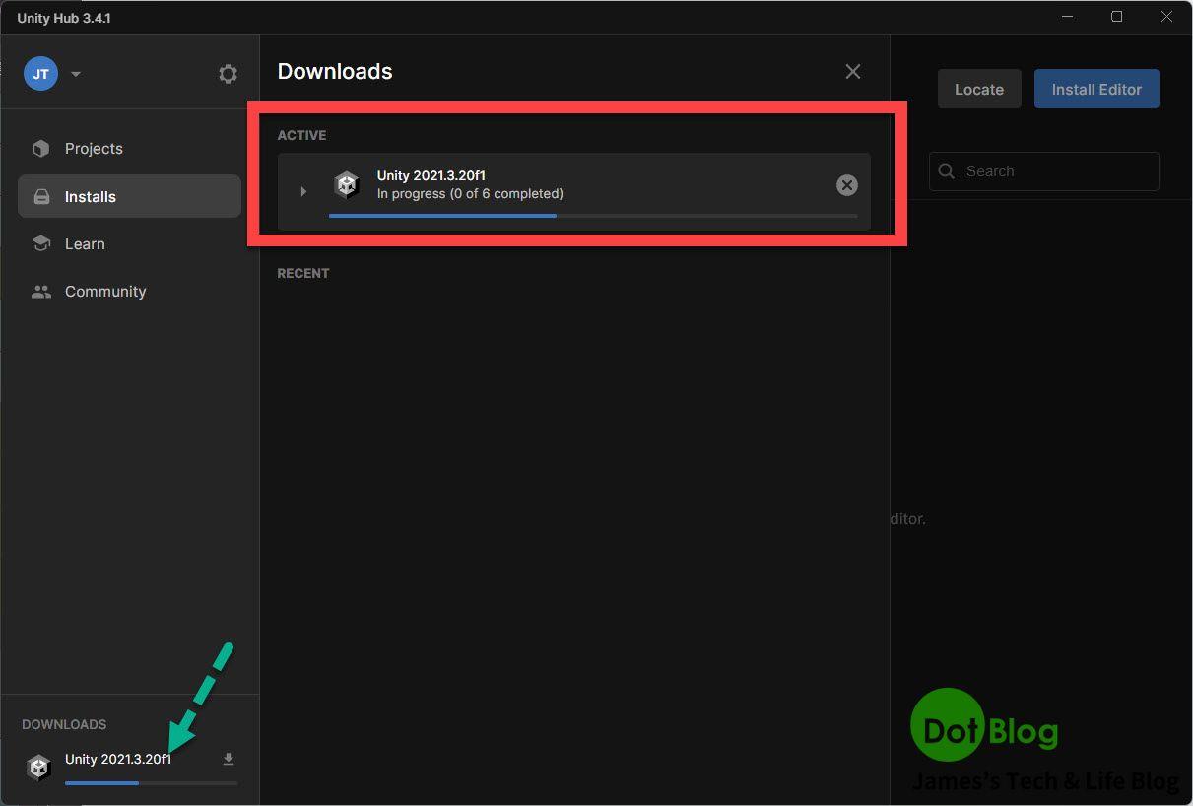Click the Locate button
Image resolution: width=1193 pixels, height=806 pixels.
pyautogui.click(x=979, y=89)
